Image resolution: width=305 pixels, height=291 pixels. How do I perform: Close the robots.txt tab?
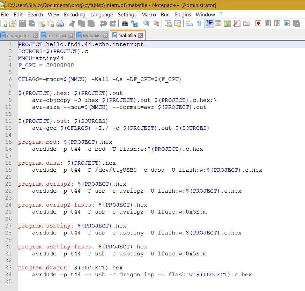pos(71,35)
